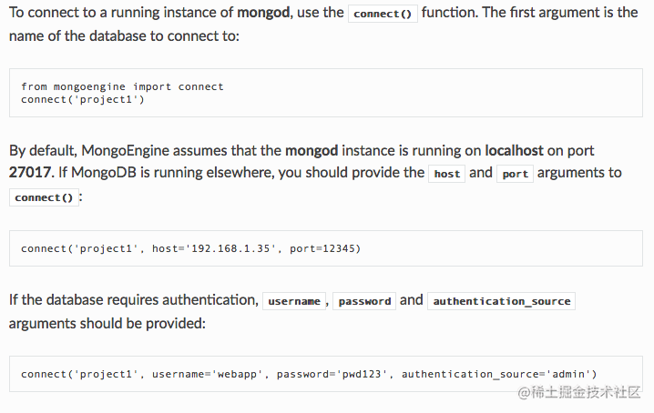
Task: Click the connect('project1') line in first code block
Action: pos(83,99)
